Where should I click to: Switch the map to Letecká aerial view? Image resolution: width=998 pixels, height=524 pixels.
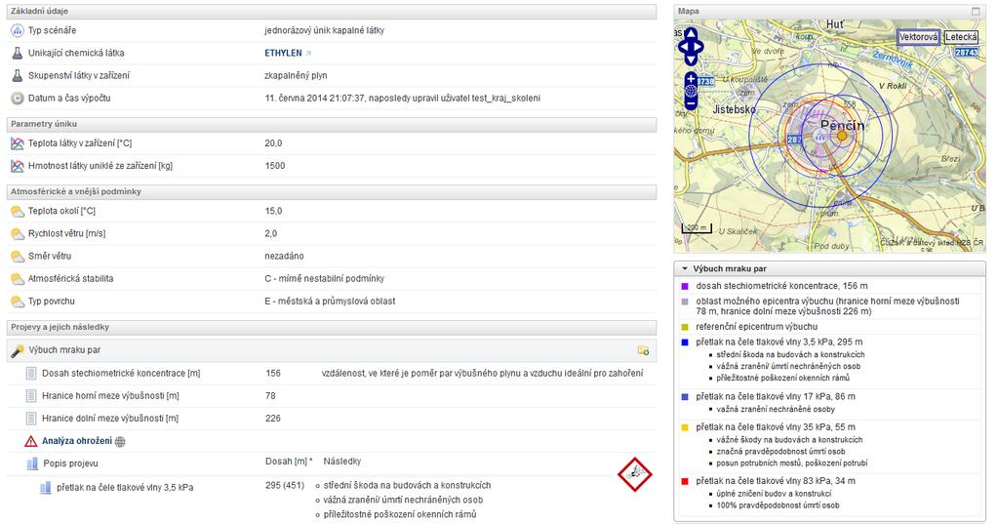[x=961, y=37]
